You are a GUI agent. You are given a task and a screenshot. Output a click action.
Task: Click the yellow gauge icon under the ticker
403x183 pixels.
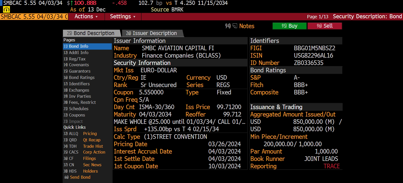point(6,10)
